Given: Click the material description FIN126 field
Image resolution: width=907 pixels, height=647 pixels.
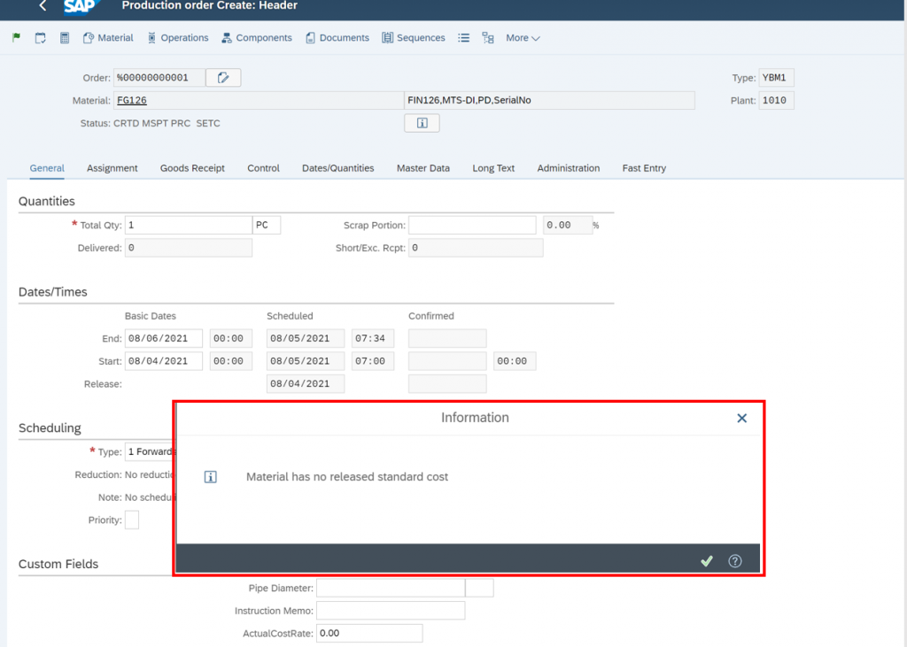Looking at the screenshot, I should click(x=549, y=100).
